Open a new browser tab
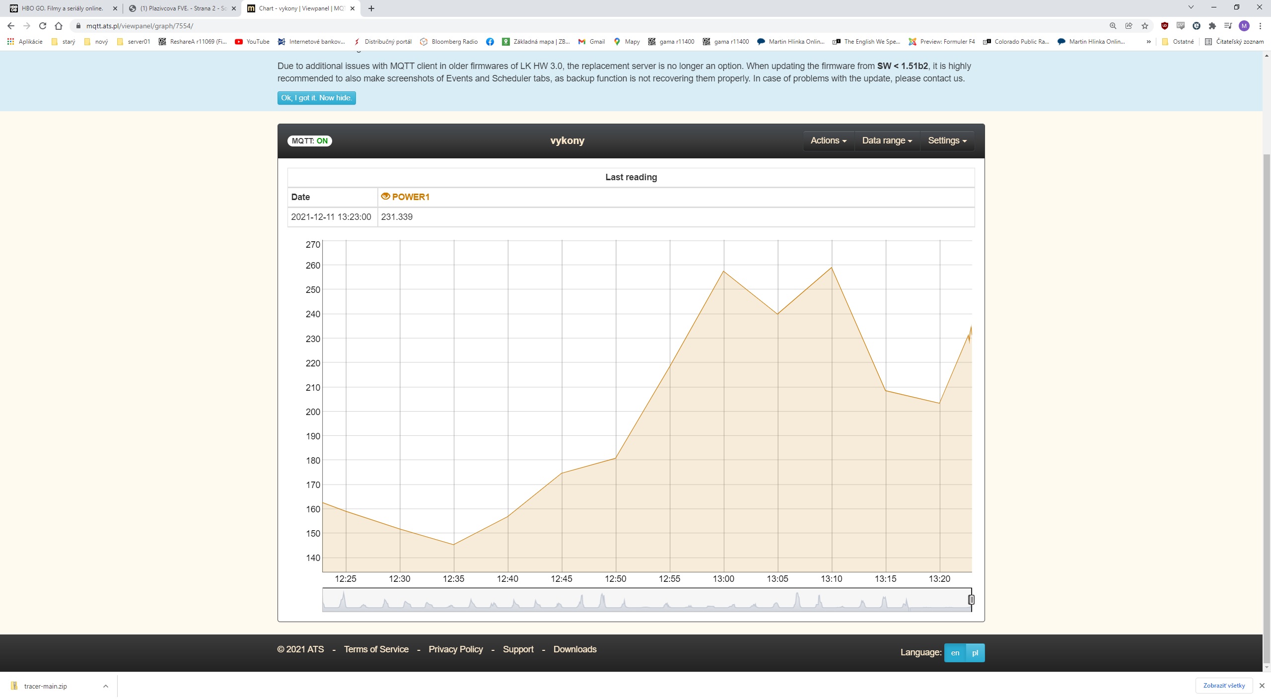Screen dimensions: 1271x700 coord(371,8)
